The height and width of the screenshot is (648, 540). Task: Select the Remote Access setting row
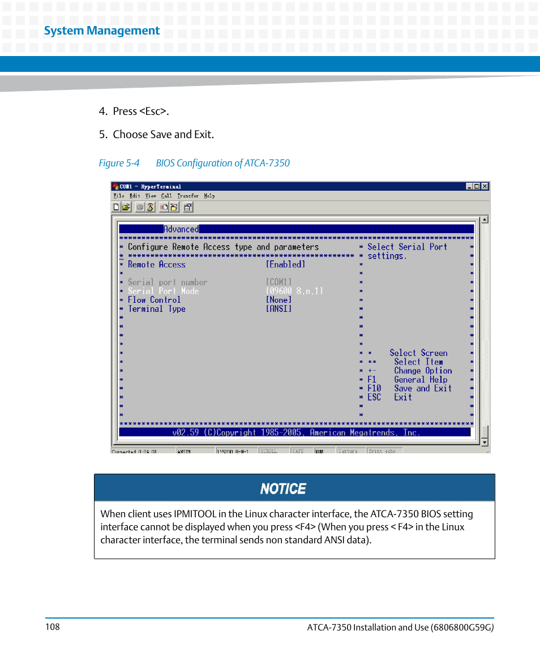pos(217,264)
